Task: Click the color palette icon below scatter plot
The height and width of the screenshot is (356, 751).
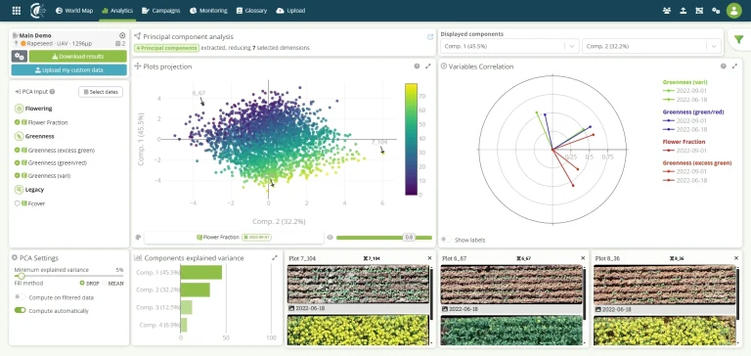Action: (139, 238)
